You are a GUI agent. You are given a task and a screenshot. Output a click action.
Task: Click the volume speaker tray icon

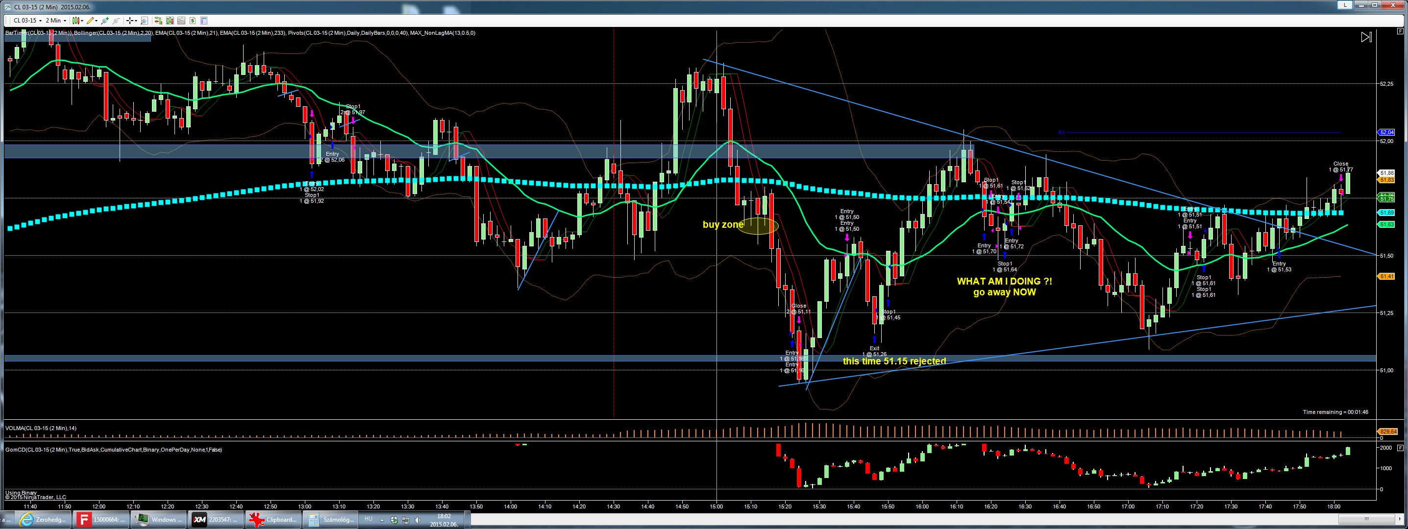418,520
